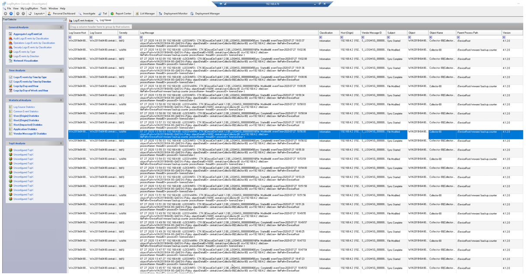Select the Log Viewer tab
This screenshot has width=528, height=275.
click(x=104, y=20)
